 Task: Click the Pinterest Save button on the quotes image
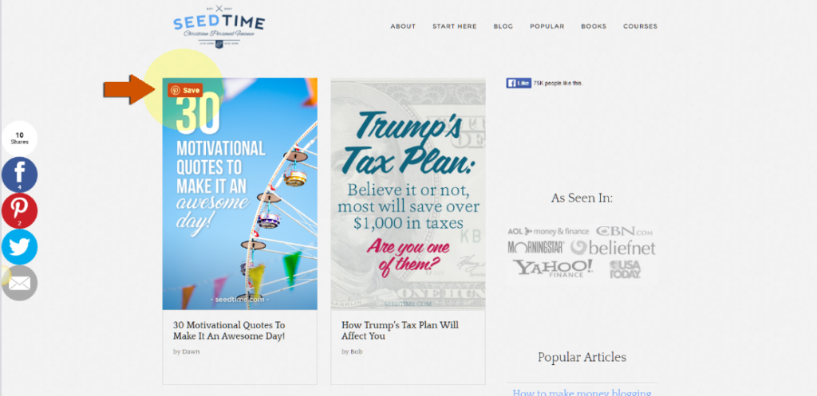click(185, 90)
